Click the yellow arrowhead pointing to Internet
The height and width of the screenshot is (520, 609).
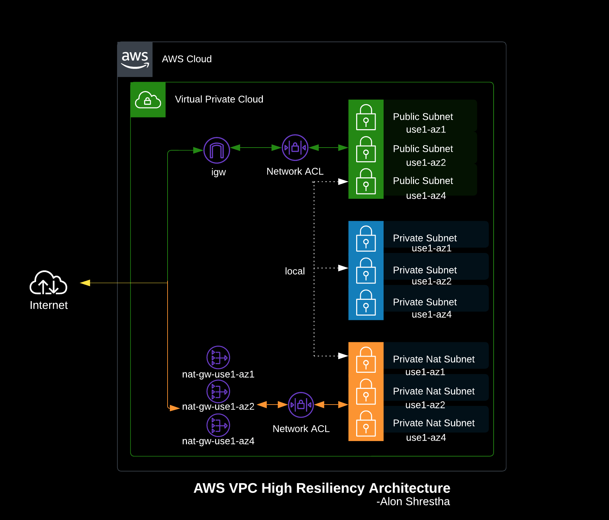point(85,283)
